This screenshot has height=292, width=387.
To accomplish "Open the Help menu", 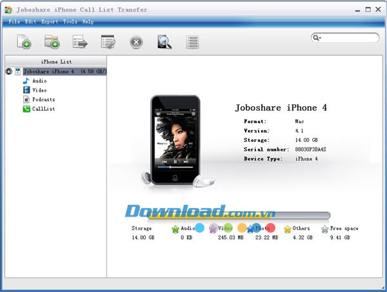I will click(88, 21).
